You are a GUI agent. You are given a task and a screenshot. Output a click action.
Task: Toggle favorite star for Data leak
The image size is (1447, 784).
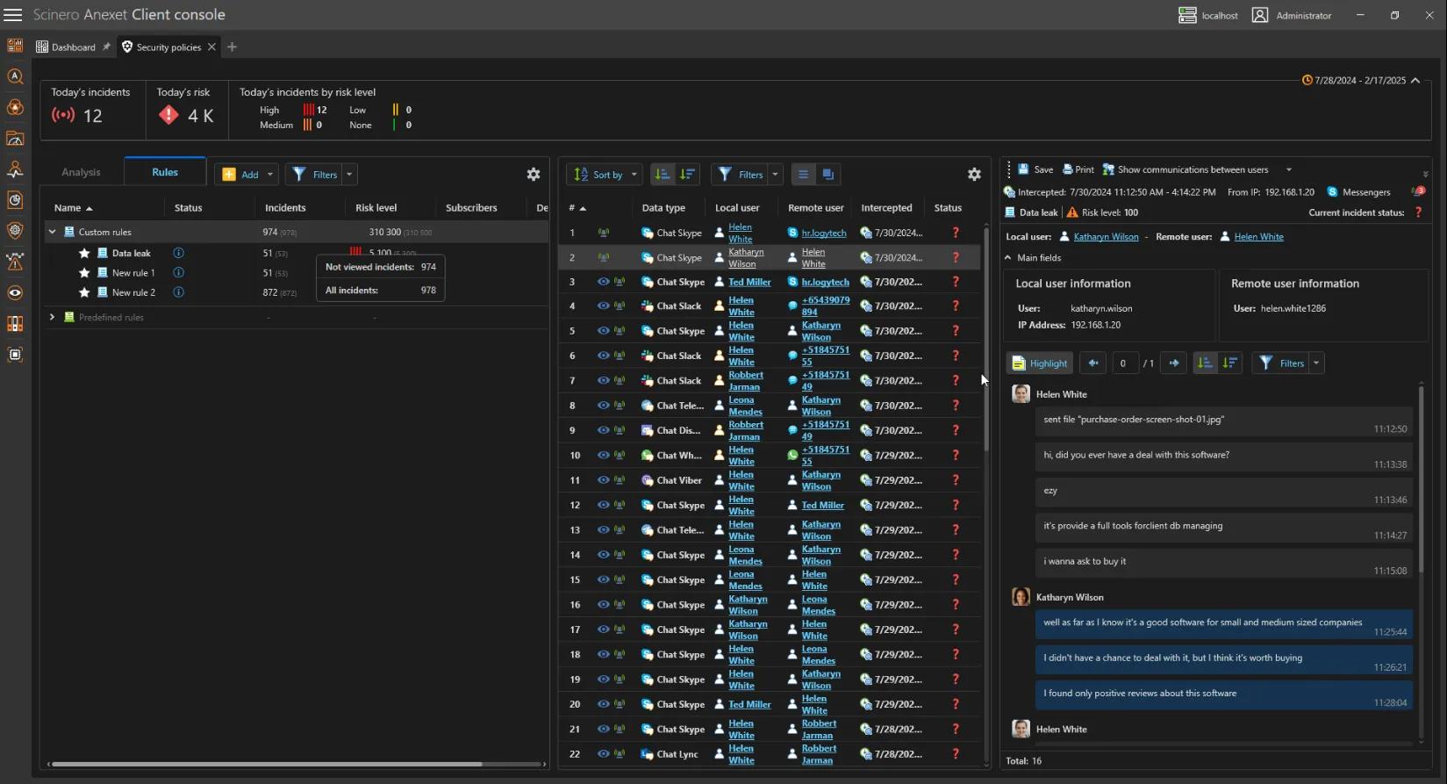pyautogui.click(x=84, y=253)
